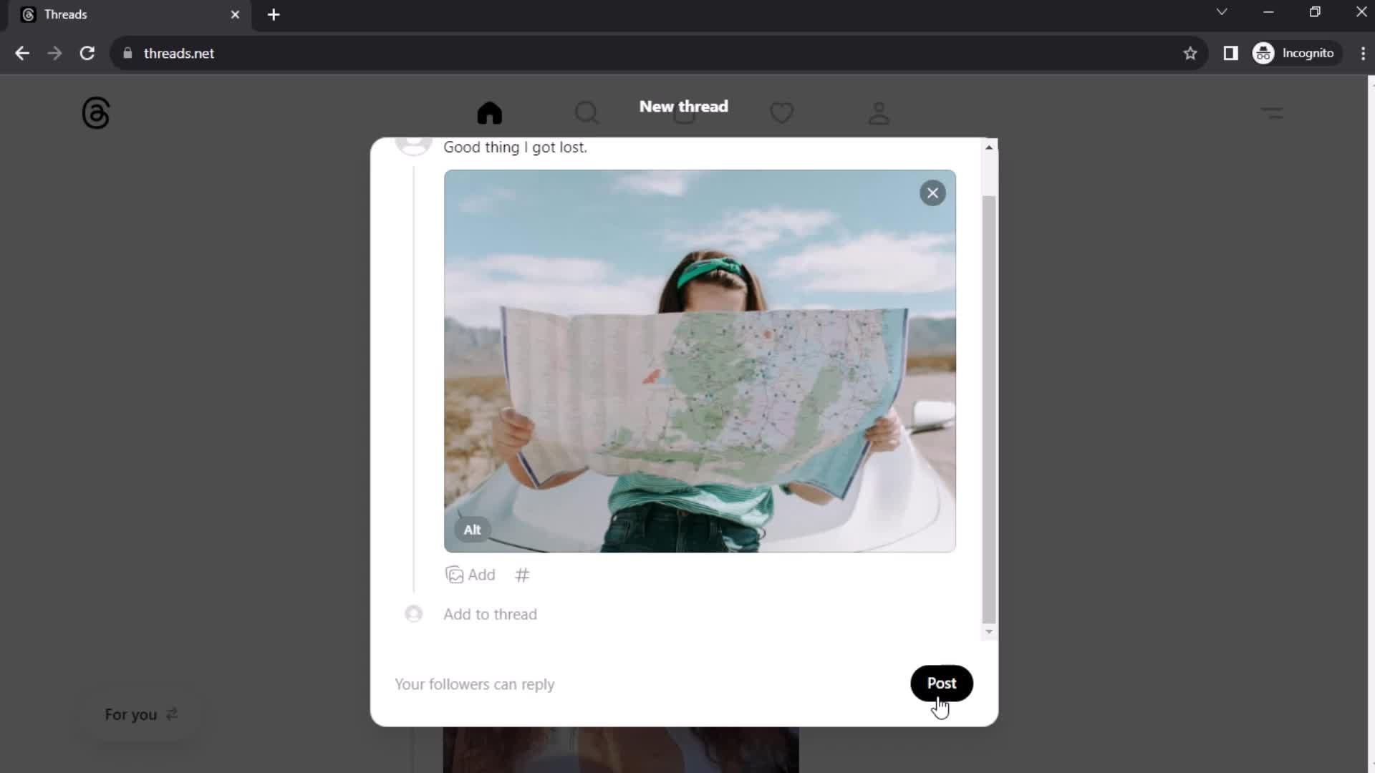The height and width of the screenshot is (773, 1375).
Task: Click the threads.net URL in address bar
Action: (178, 53)
